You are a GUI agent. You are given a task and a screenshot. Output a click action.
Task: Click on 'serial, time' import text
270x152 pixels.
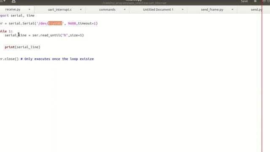pyautogui.click(x=22, y=16)
